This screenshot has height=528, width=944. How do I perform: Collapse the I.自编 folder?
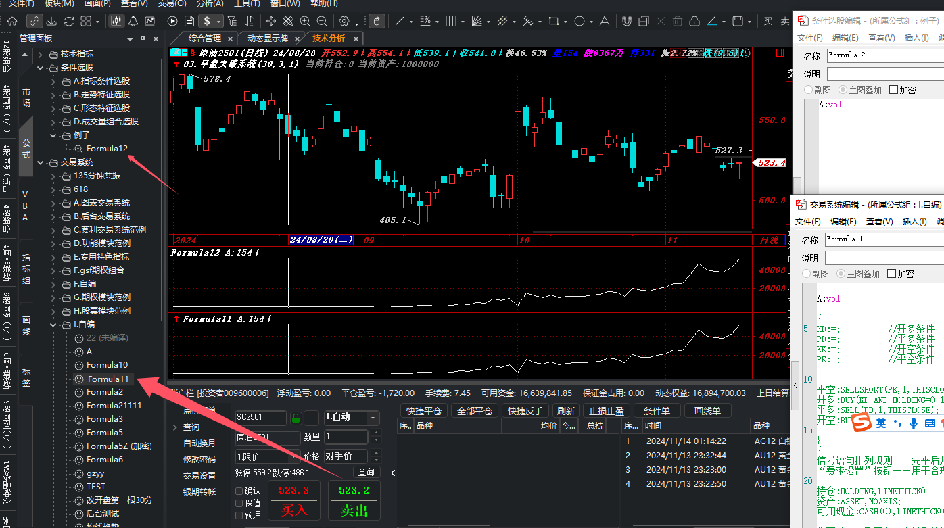(x=53, y=325)
